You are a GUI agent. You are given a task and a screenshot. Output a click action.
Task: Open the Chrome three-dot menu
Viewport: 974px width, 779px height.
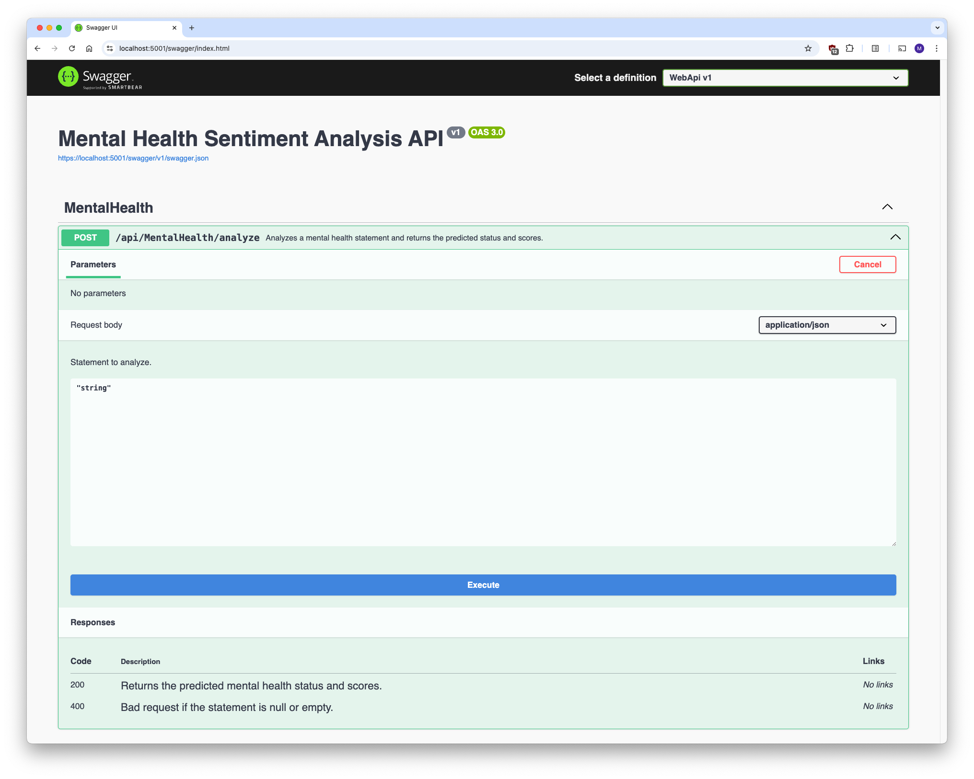937,48
